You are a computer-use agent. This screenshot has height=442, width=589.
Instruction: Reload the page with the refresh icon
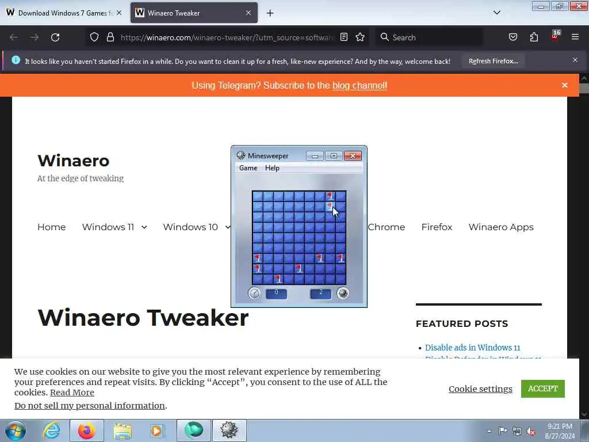(55, 37)
